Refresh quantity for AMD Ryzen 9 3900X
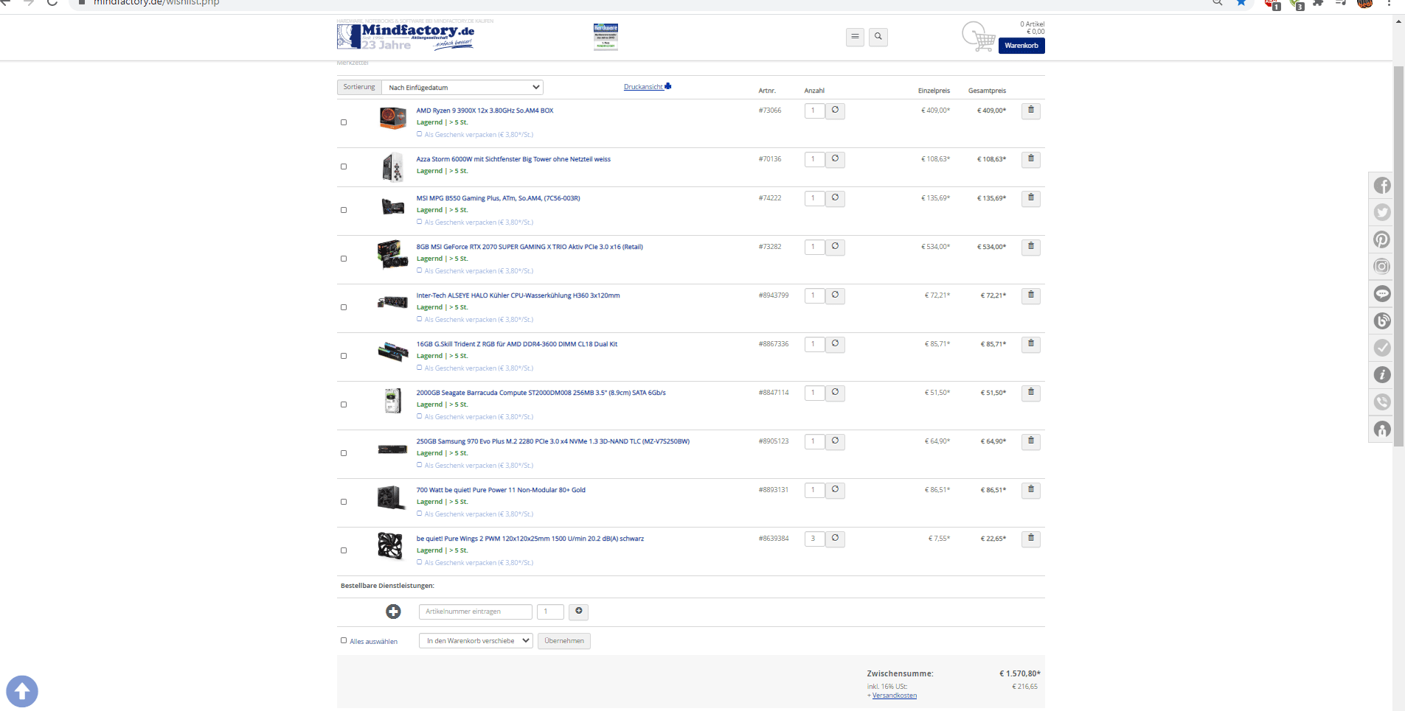 tap(835, 111)
